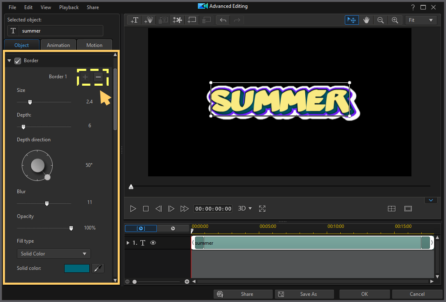Activate the select and move tool toggle
The height and width of the screenshot is (302, 446).
click(x=351, y=20)
